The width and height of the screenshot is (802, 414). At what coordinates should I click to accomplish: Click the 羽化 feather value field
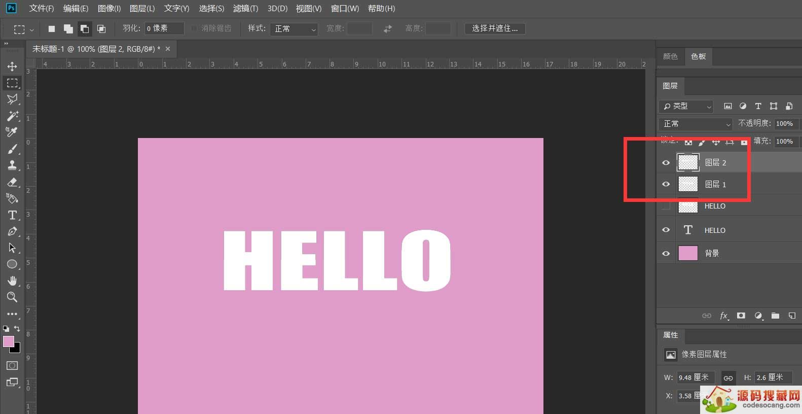164,28
